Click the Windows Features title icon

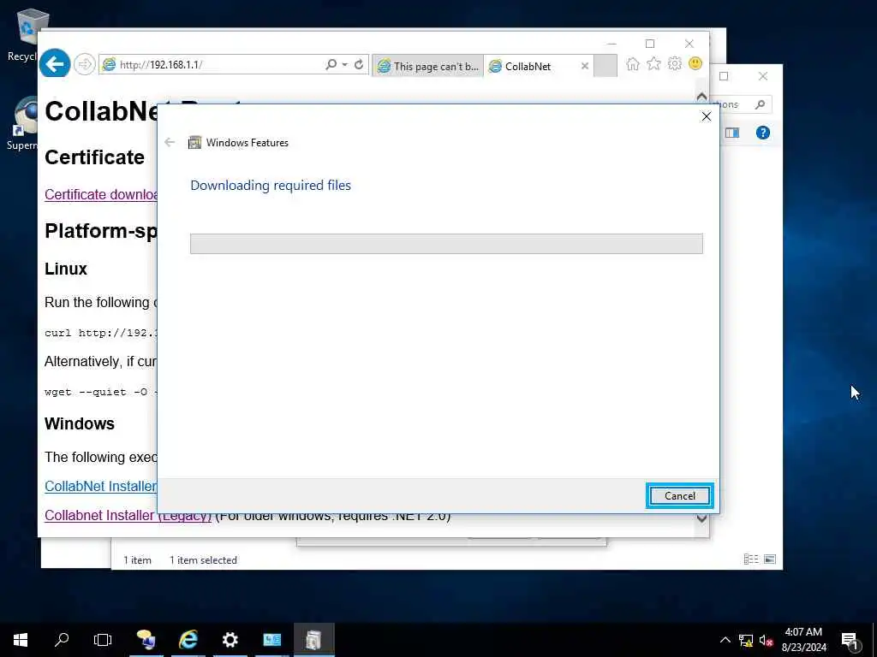point(194,143)
